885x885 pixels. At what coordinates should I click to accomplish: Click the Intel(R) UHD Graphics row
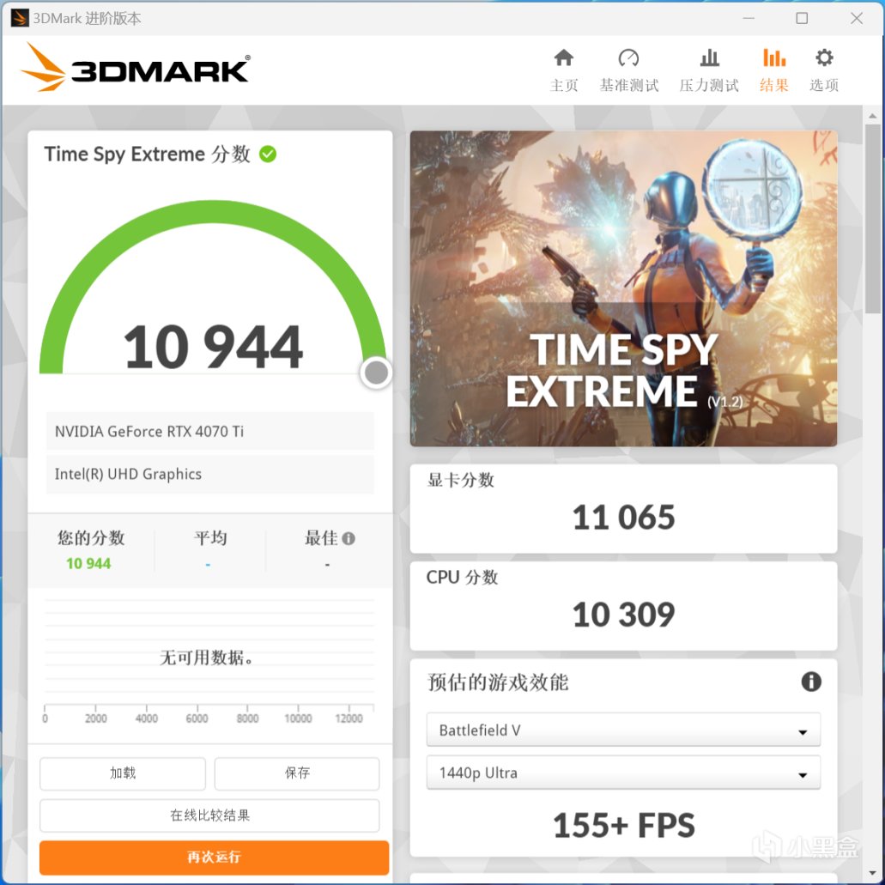(x=210, y=474)
